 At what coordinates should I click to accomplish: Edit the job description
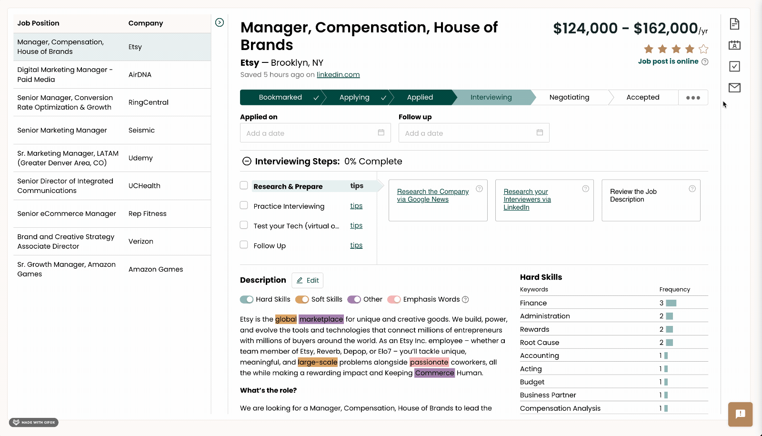[x=308, y=280]
